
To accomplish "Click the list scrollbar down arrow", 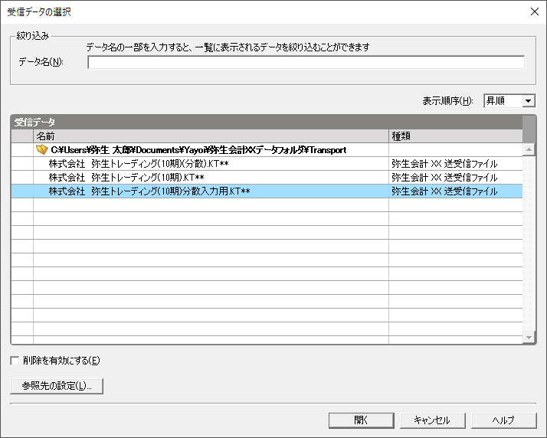I will point(529,337).
